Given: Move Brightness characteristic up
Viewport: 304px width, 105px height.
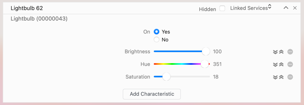Looking at the screenshot, I should point(281,52).
